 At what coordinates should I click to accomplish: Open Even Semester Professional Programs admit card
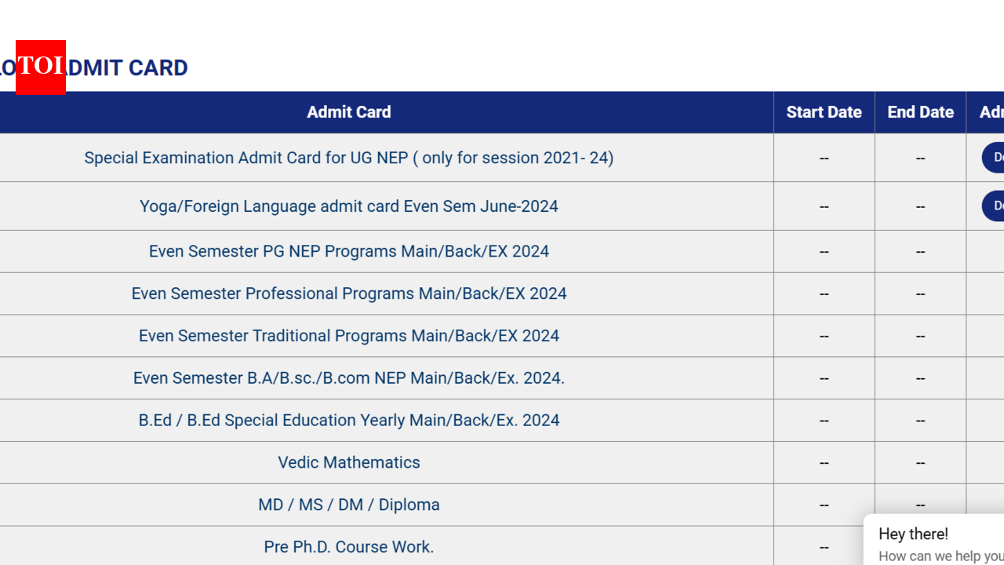click(348, 293)
